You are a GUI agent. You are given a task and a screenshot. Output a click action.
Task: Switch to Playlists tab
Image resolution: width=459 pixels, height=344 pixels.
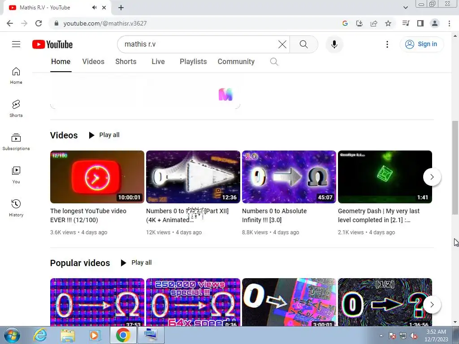tap(193, 62)
